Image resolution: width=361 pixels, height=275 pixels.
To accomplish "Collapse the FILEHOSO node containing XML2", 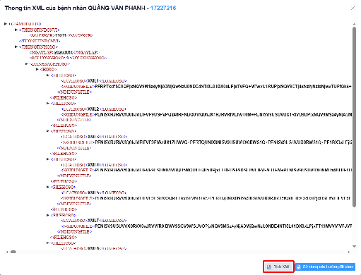I will (48, 103).
